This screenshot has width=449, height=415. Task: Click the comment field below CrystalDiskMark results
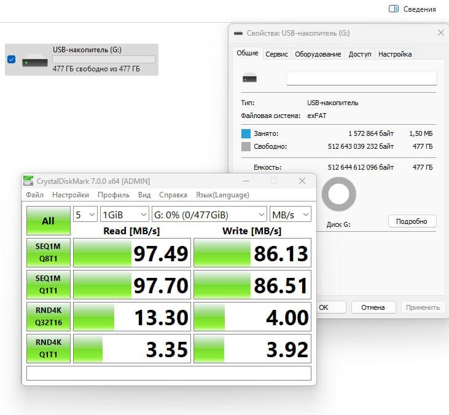point(169,373)
